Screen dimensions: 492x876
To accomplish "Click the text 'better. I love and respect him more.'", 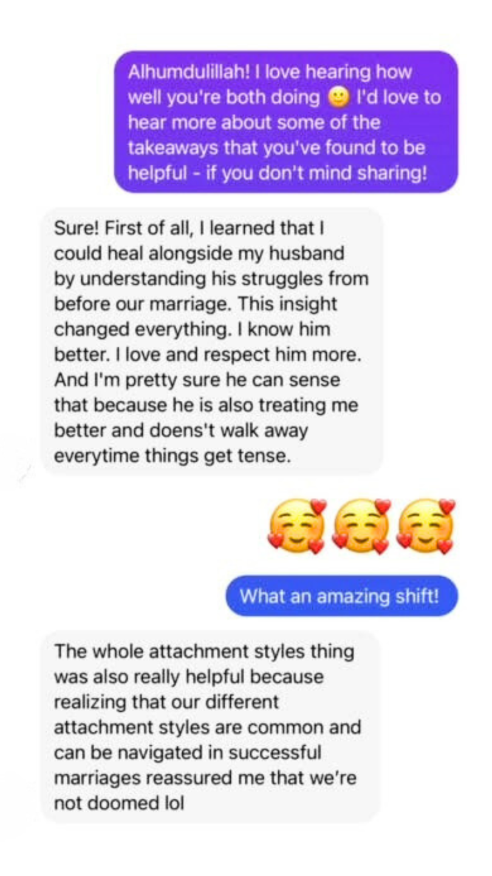I will tap(208, 355).
